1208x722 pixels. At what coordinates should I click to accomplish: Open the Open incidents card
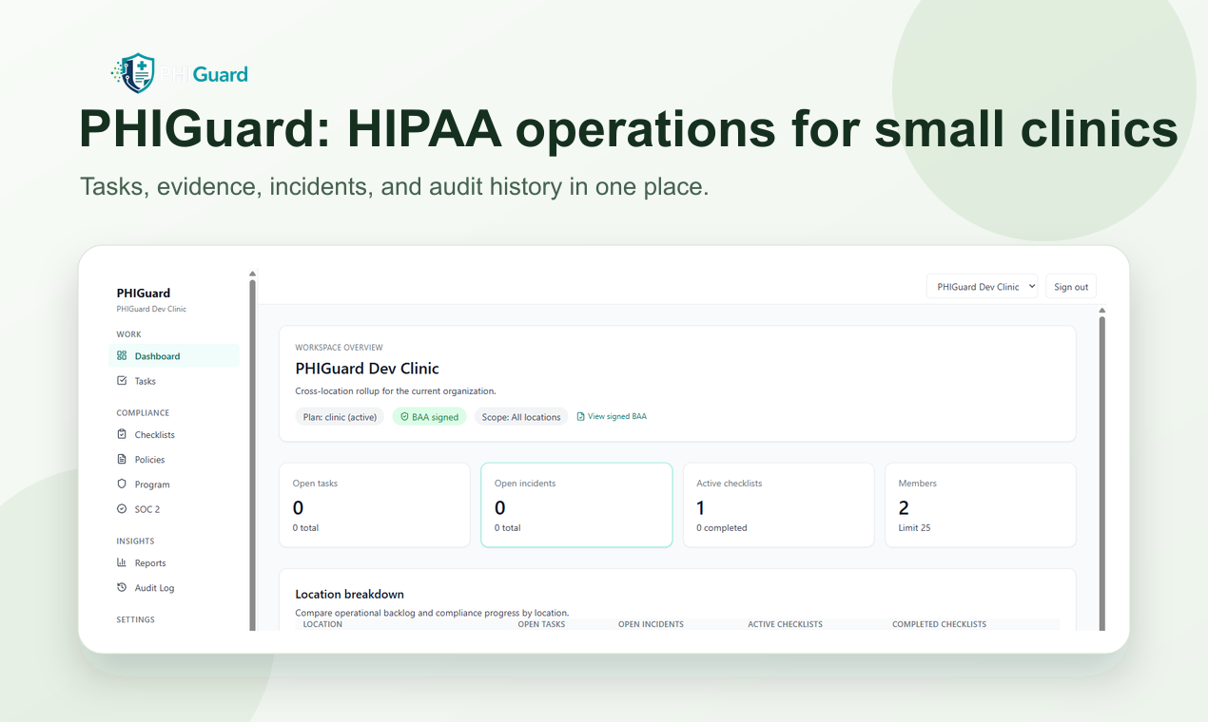(576, 504)
